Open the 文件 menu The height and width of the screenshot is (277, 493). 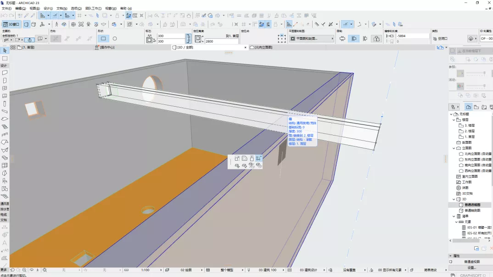coord(6,9)
